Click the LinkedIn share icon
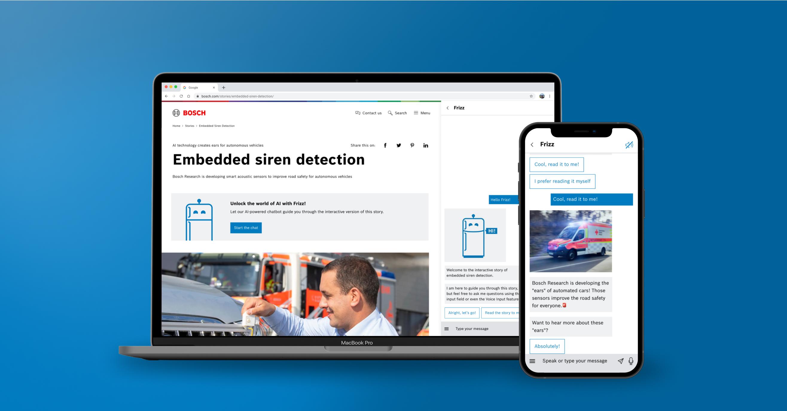Image resolution: width=787 pixels, height=411 pixels. (427, 145)
